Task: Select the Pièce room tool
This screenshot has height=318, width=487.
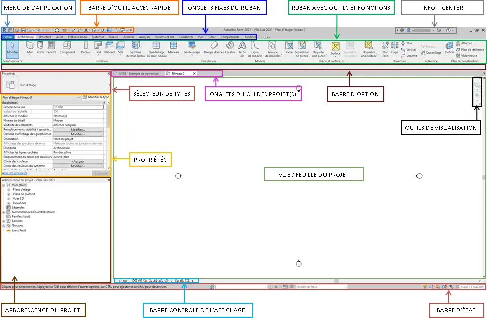Action: (289, 49)
